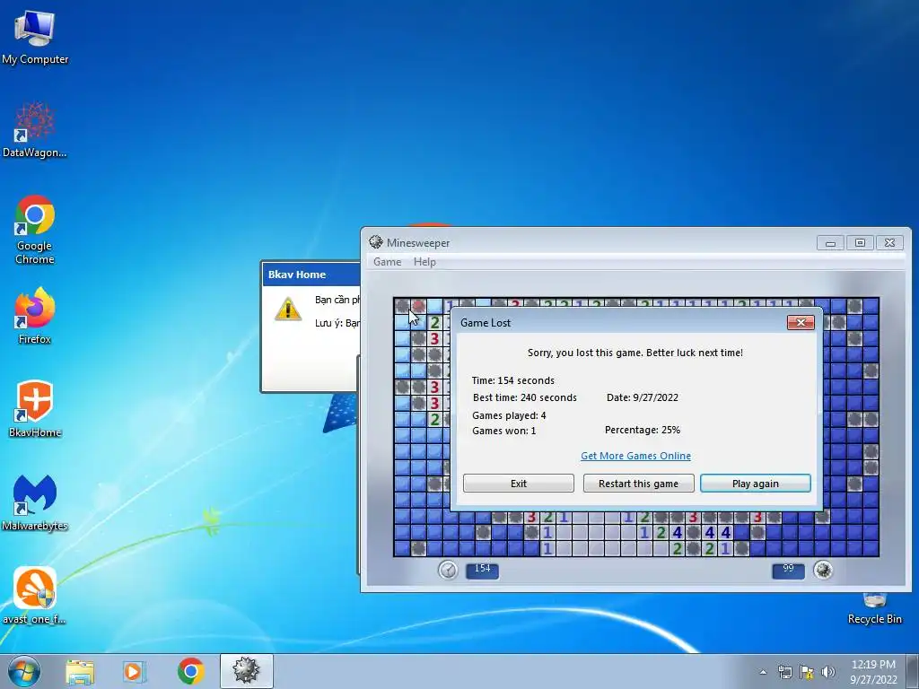Select the Recycle Bin desktop icon

tap(874, 609)
